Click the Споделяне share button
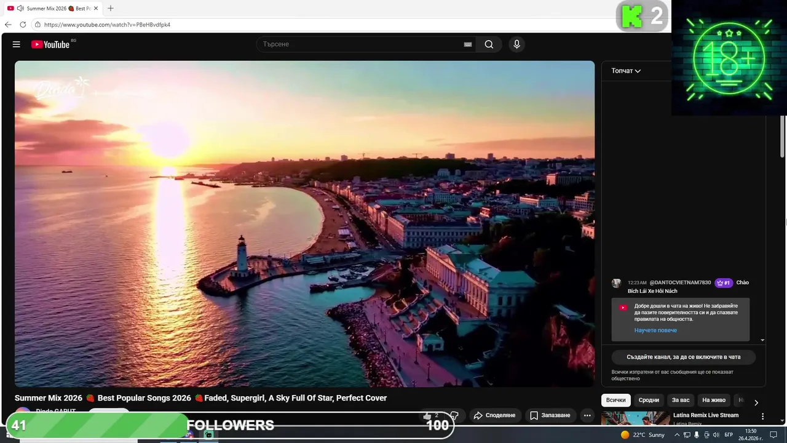Screen dimensions: 787x443 tap(494, 415)
